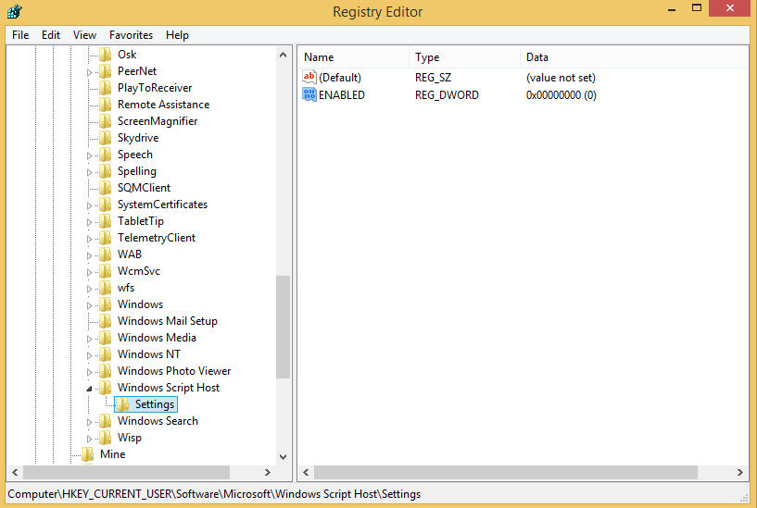Screen dimensions: 757x508
Task: Expand the Windows Photo Viewer key
Action: pyautogui.click(x=89, y=372)
